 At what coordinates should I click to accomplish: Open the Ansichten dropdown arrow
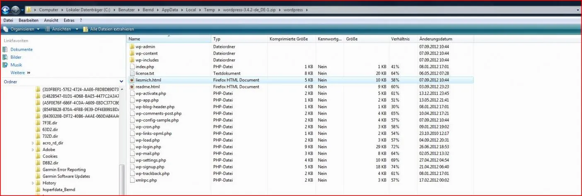pyautogui.click(x=77, y=29)
